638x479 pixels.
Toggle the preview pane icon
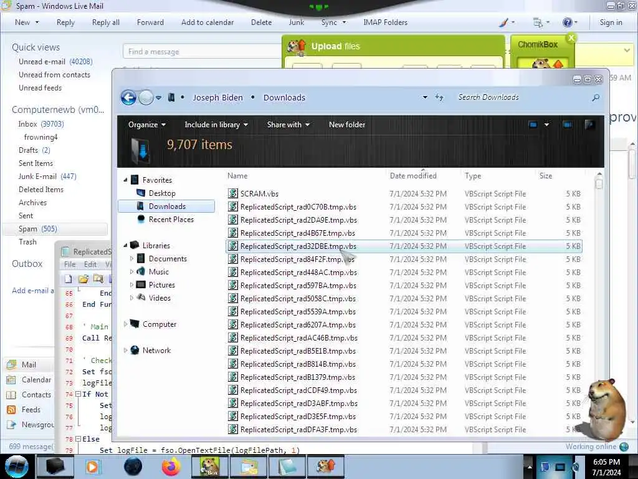567,125
